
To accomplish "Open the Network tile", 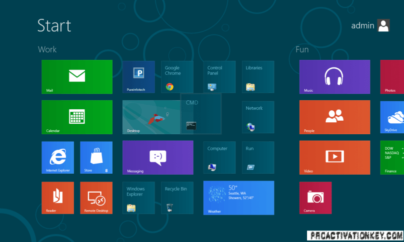I will (257, 117).
